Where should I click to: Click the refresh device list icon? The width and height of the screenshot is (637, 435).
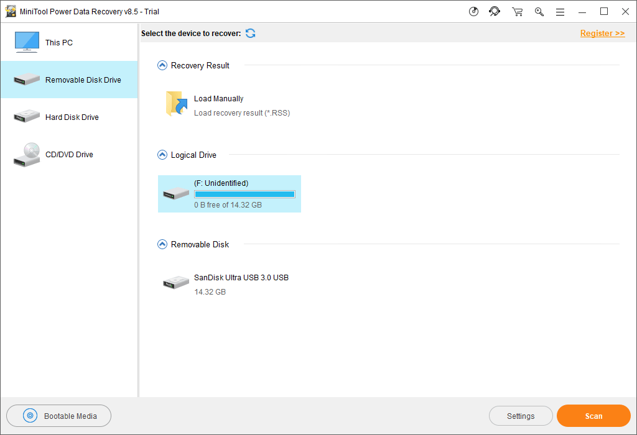tap(251, 34)
